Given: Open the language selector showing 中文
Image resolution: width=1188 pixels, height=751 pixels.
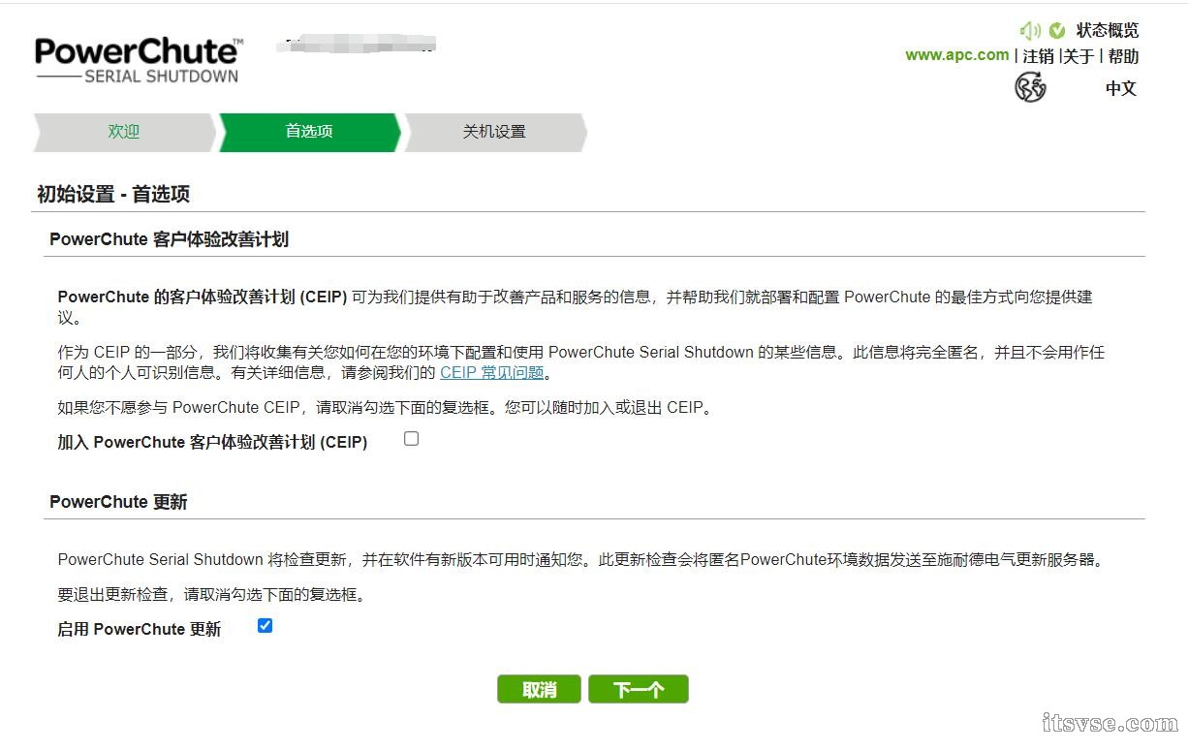Looking at the screenshot, I should tap(1121, 88).
